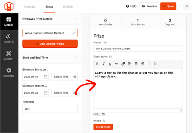Screen dimensions: 192x133
Task: Click the prize Name input field
Action: pos(138,49)
